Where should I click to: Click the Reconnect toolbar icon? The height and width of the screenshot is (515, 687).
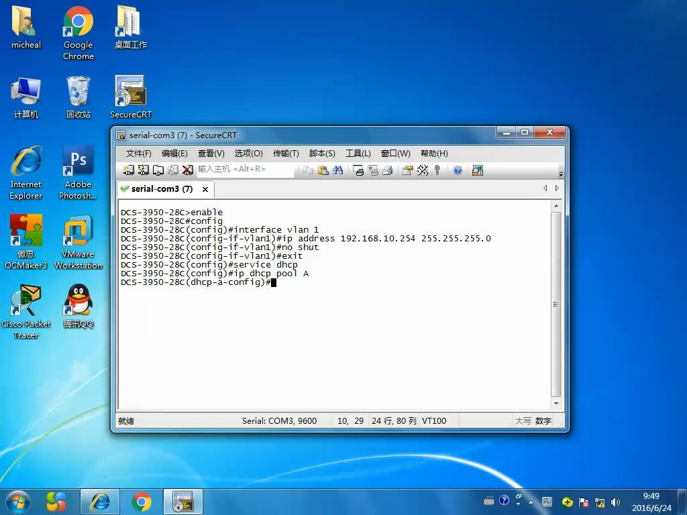coord(173,170)
